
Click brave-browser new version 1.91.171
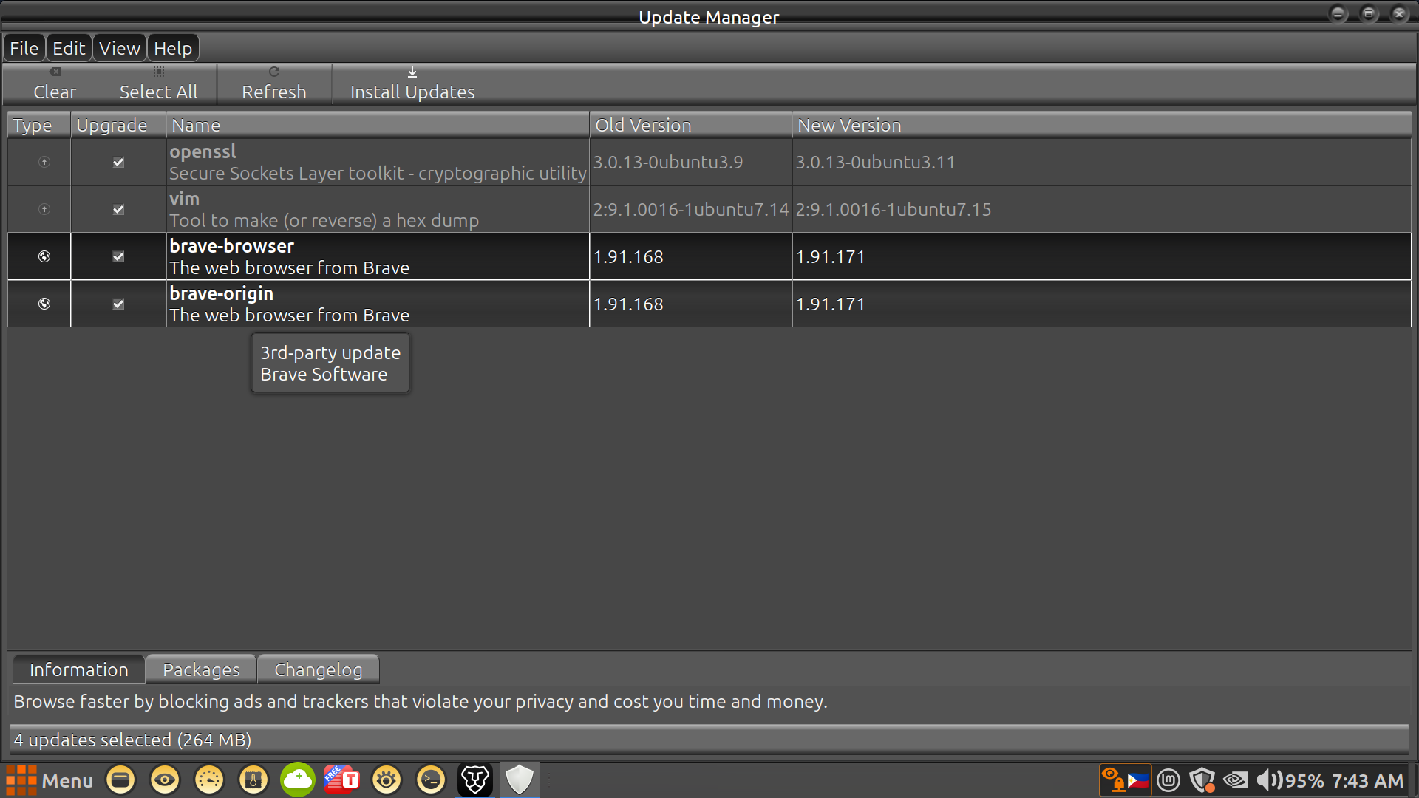pos(830,256)
